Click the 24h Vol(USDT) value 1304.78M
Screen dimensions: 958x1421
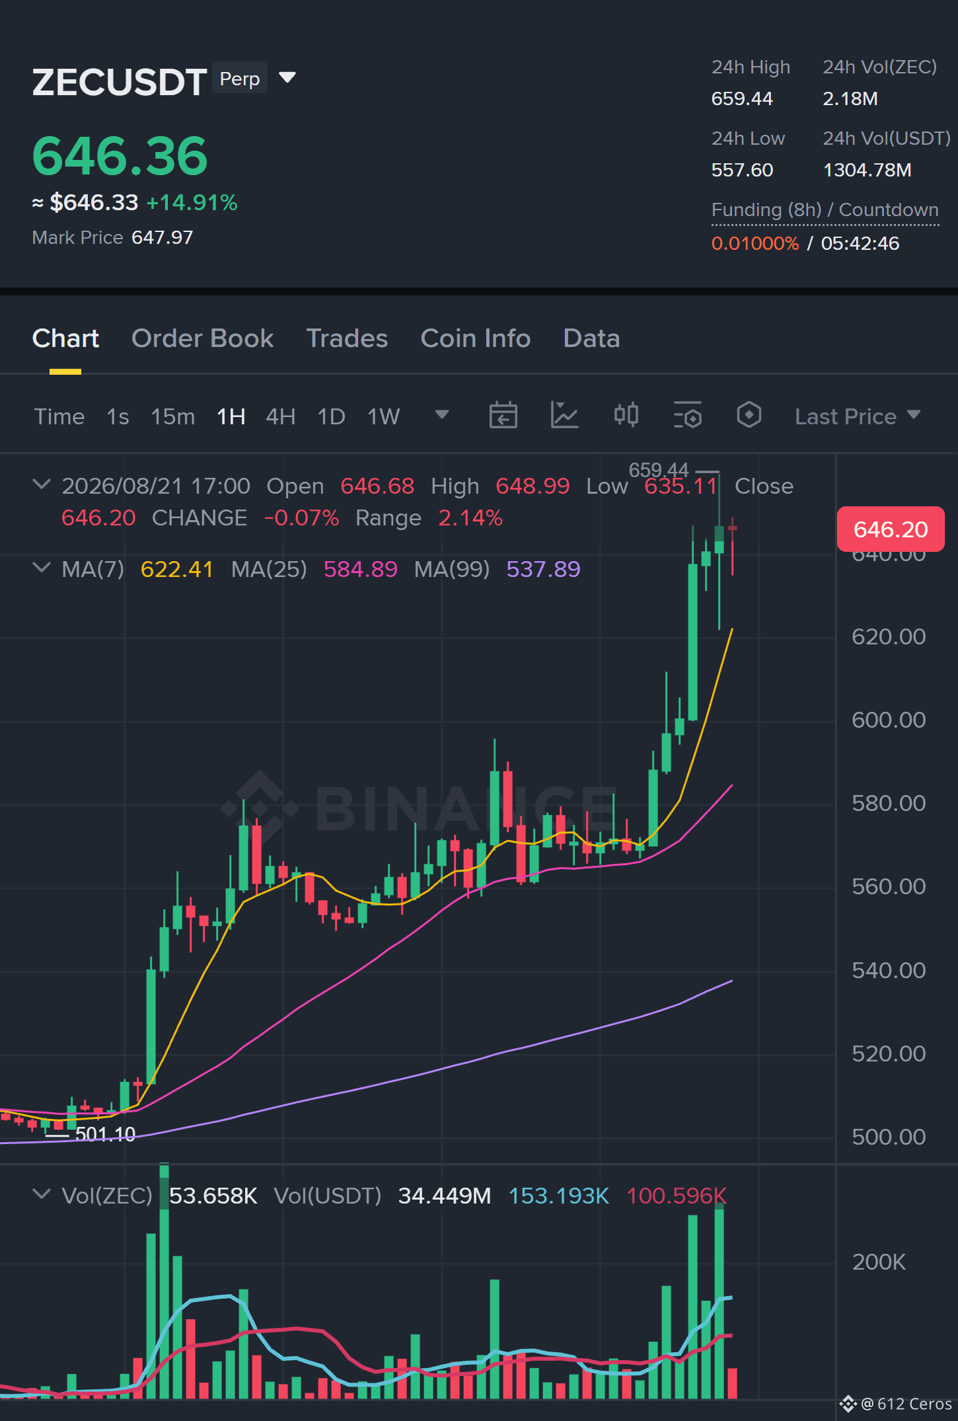click(867, 170)
